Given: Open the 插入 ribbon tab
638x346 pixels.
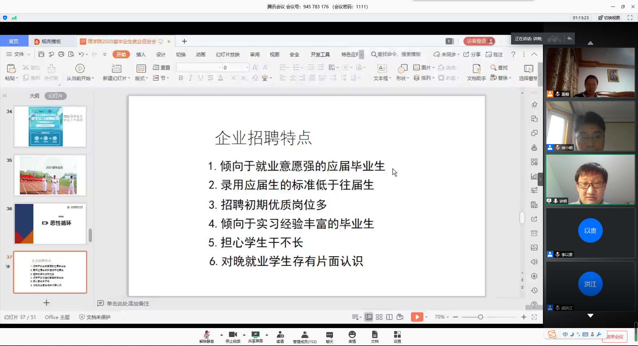Looking at the screenshot, I should [141, 54].
